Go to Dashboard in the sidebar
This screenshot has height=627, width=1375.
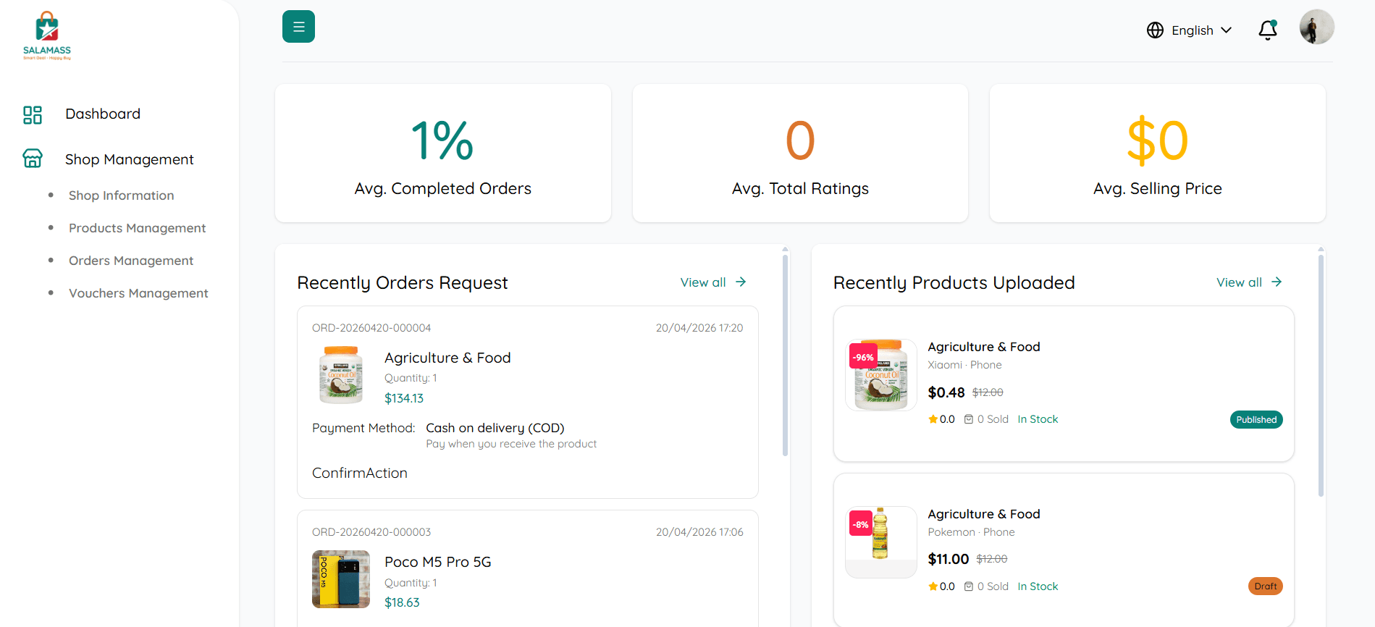pos(103,114)
